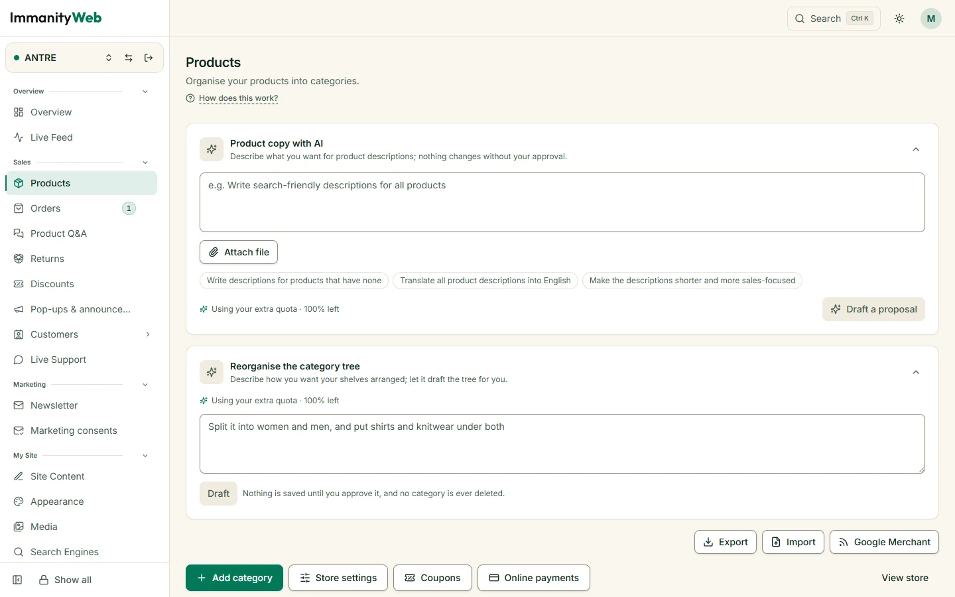Click the Search box in the top bar

tap(834, 19)
